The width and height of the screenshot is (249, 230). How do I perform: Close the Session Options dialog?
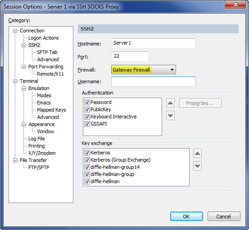235,5
